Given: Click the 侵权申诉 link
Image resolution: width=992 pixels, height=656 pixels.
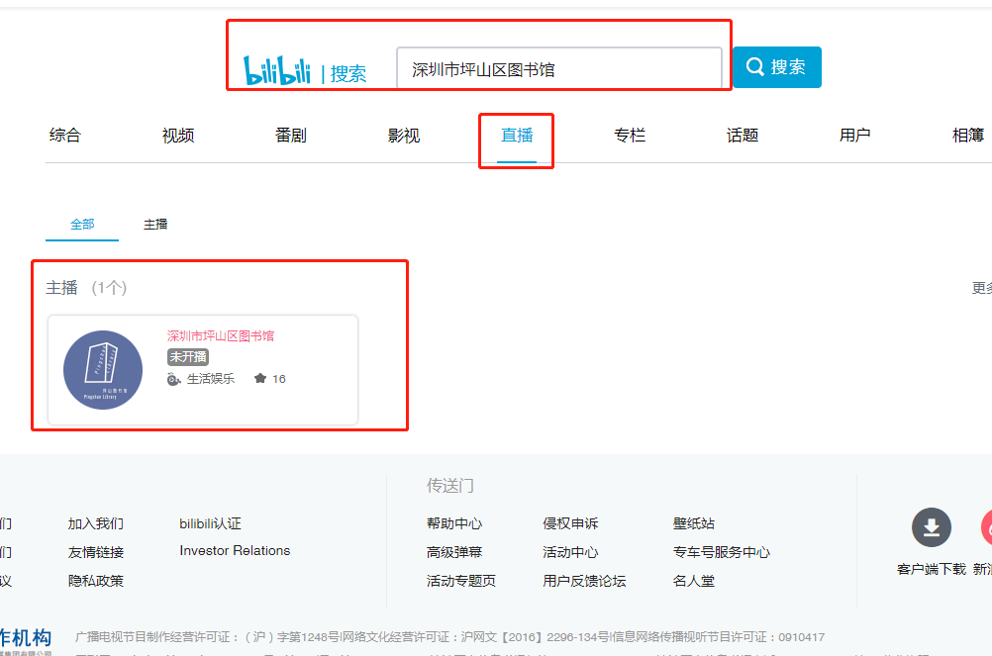Looking at the screenshot, I should coord(570,523).
